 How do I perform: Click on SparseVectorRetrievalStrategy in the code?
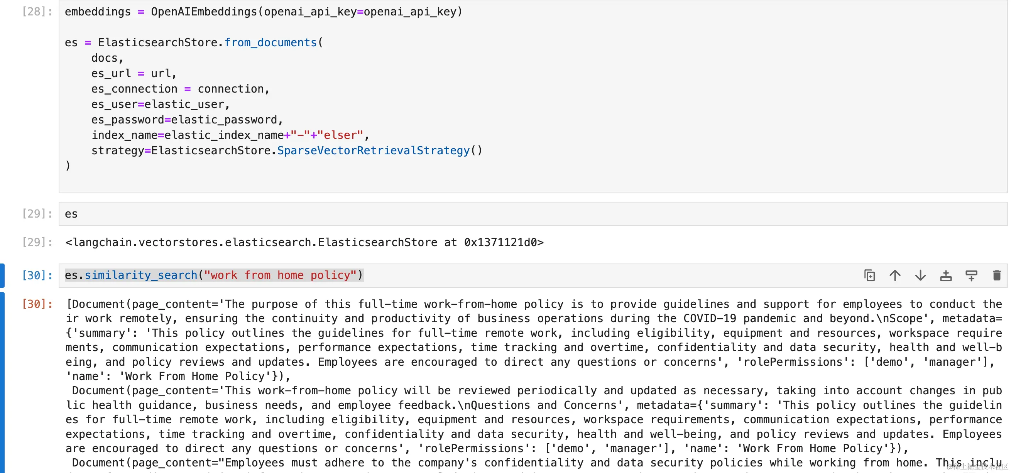click(x=373, y=150)
